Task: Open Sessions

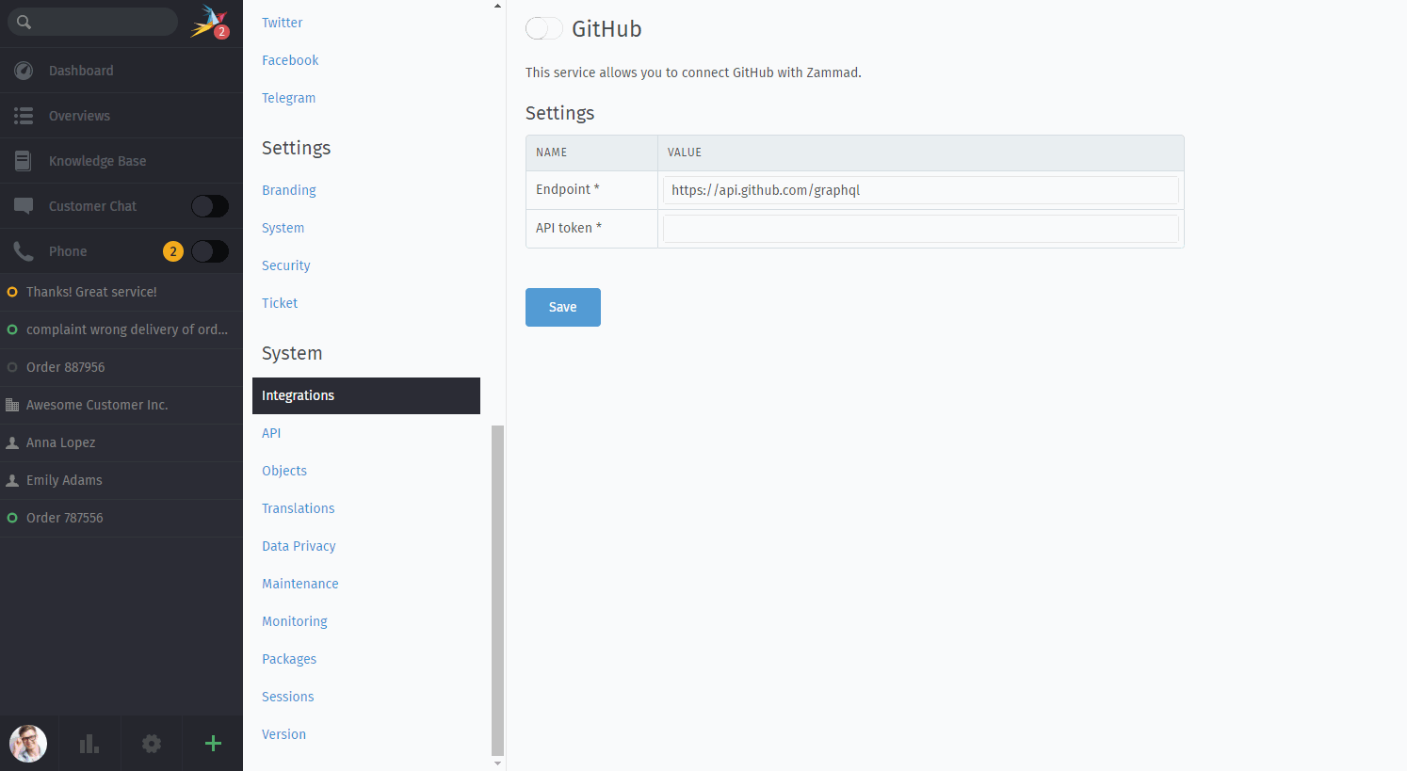Action: [x=288, y=697]
